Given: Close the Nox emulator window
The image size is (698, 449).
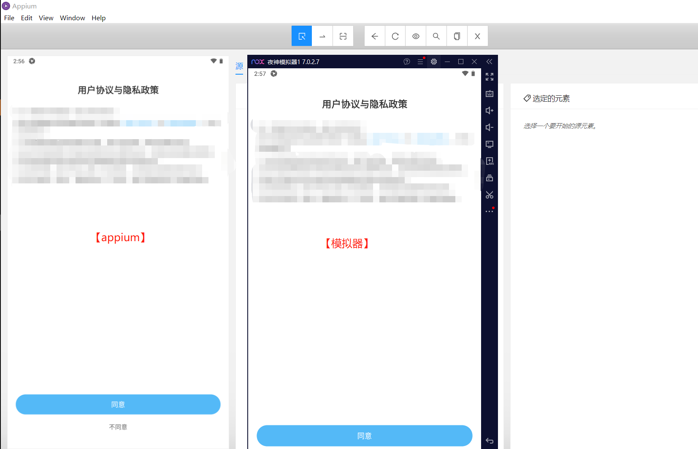Looking at the screenshot, I should 474,62.
